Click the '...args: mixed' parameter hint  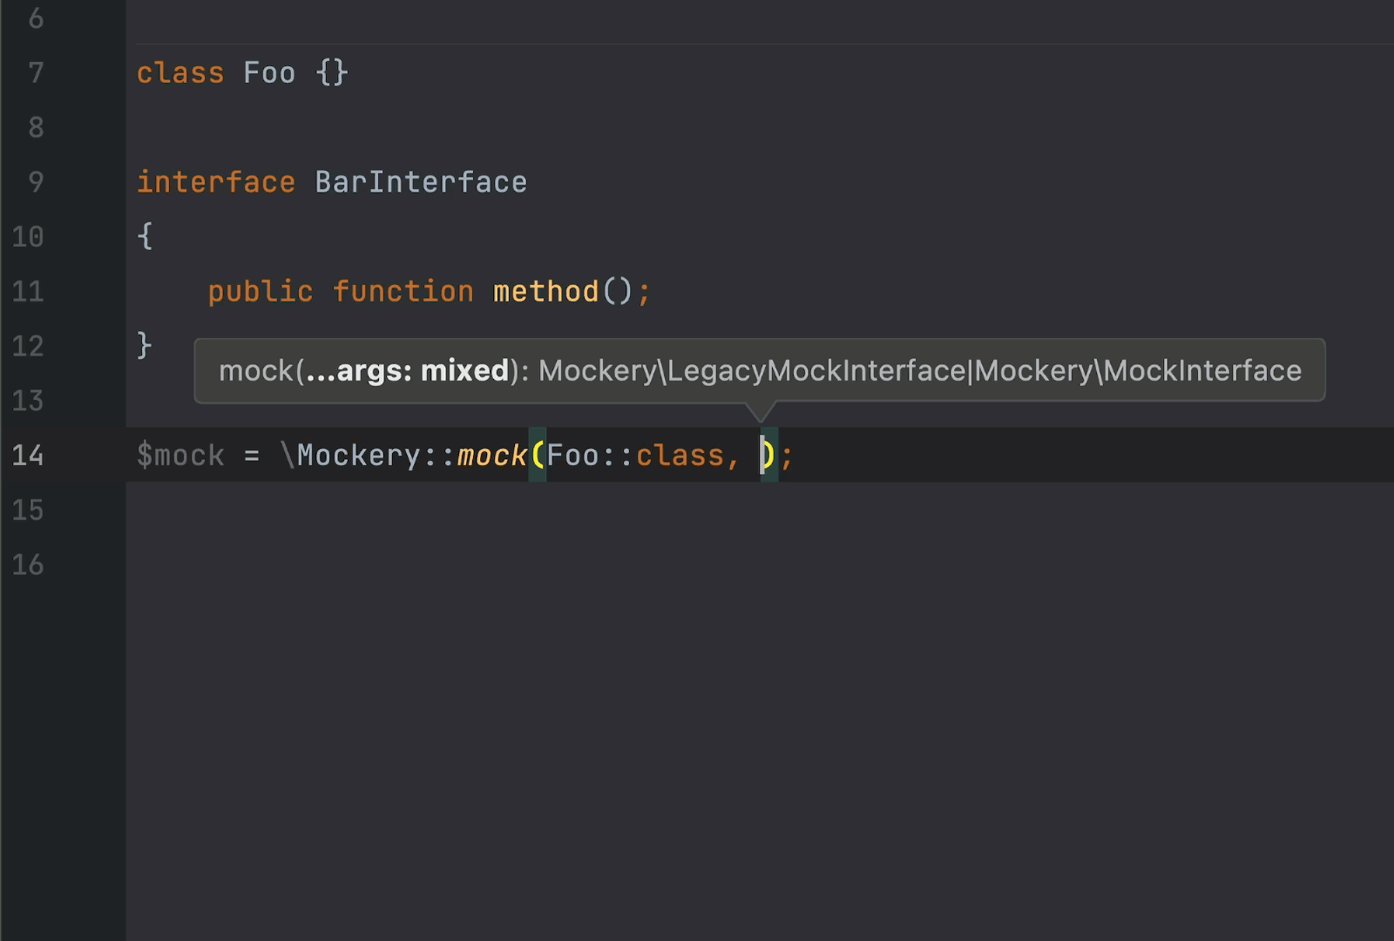click(407, 371)
